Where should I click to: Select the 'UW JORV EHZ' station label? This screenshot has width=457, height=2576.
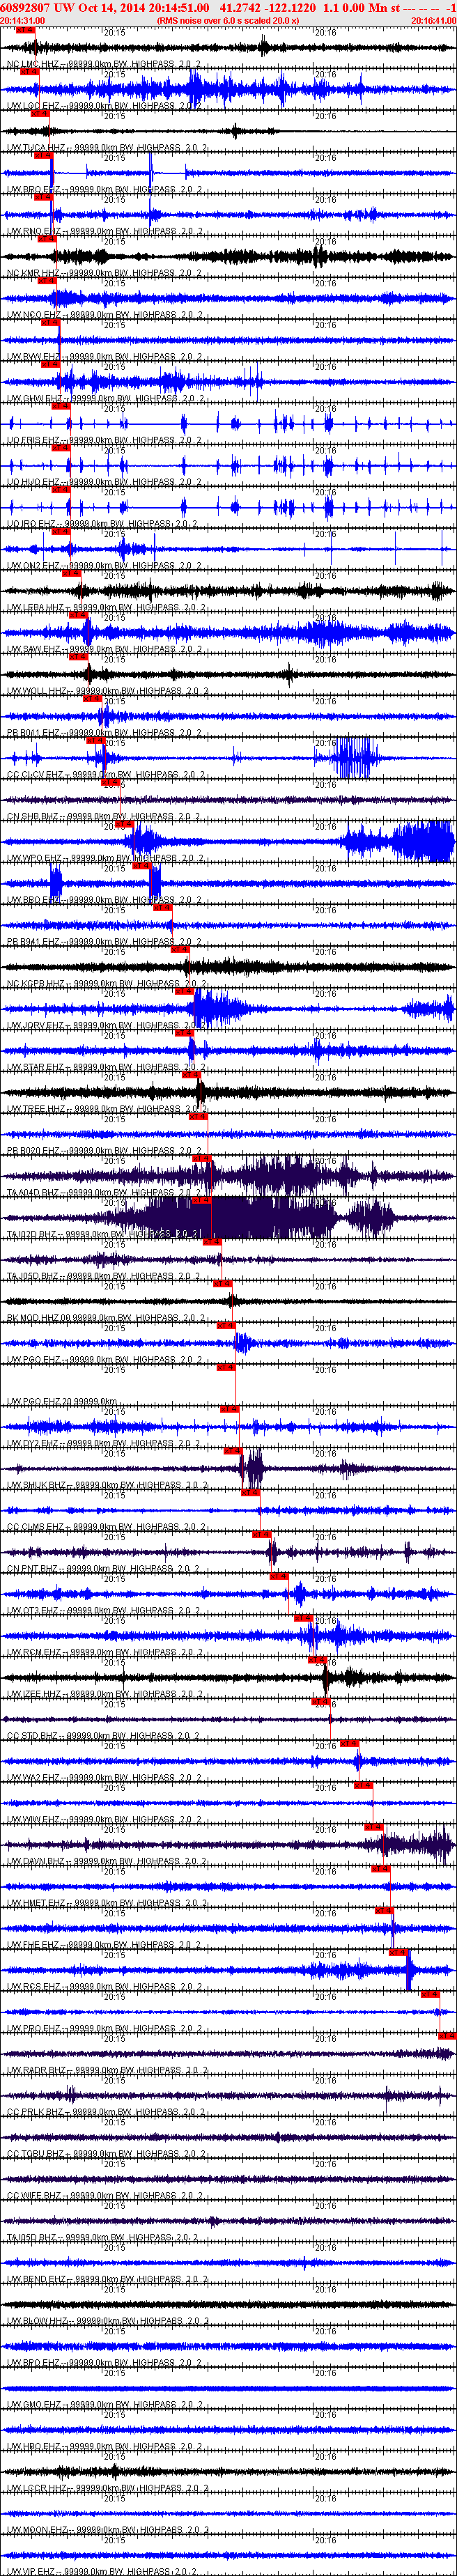coord(35,1026)
